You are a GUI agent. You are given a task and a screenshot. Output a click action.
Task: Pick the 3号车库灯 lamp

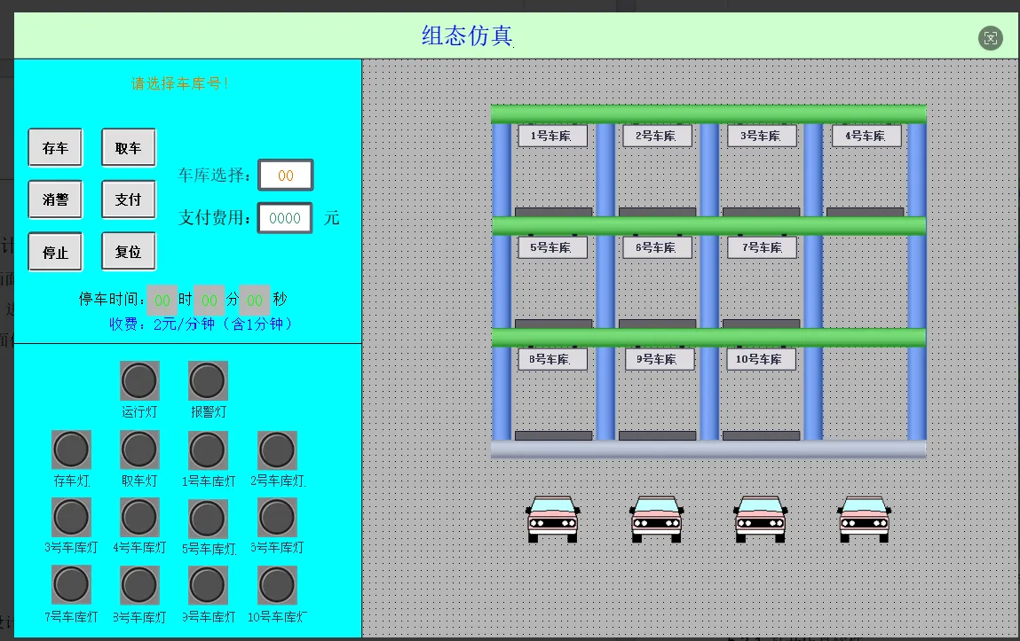click(71, 518)
